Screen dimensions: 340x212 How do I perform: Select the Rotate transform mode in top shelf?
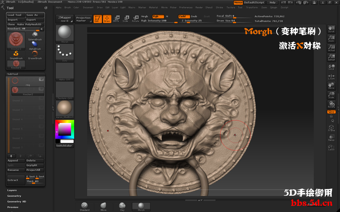(x=135, y=19)
